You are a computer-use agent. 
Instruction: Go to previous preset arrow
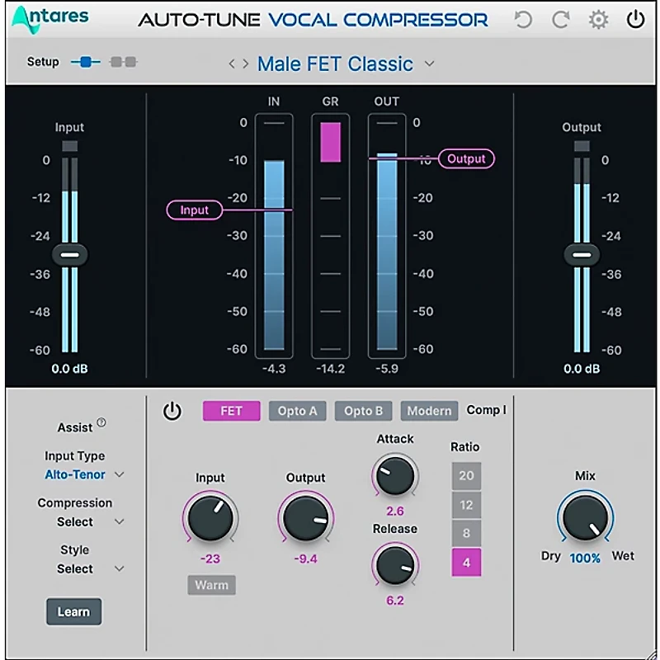coord(232,64)
